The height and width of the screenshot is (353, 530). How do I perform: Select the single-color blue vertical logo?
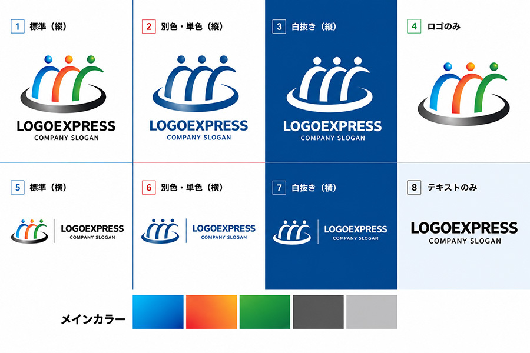[x=196, y=84]
